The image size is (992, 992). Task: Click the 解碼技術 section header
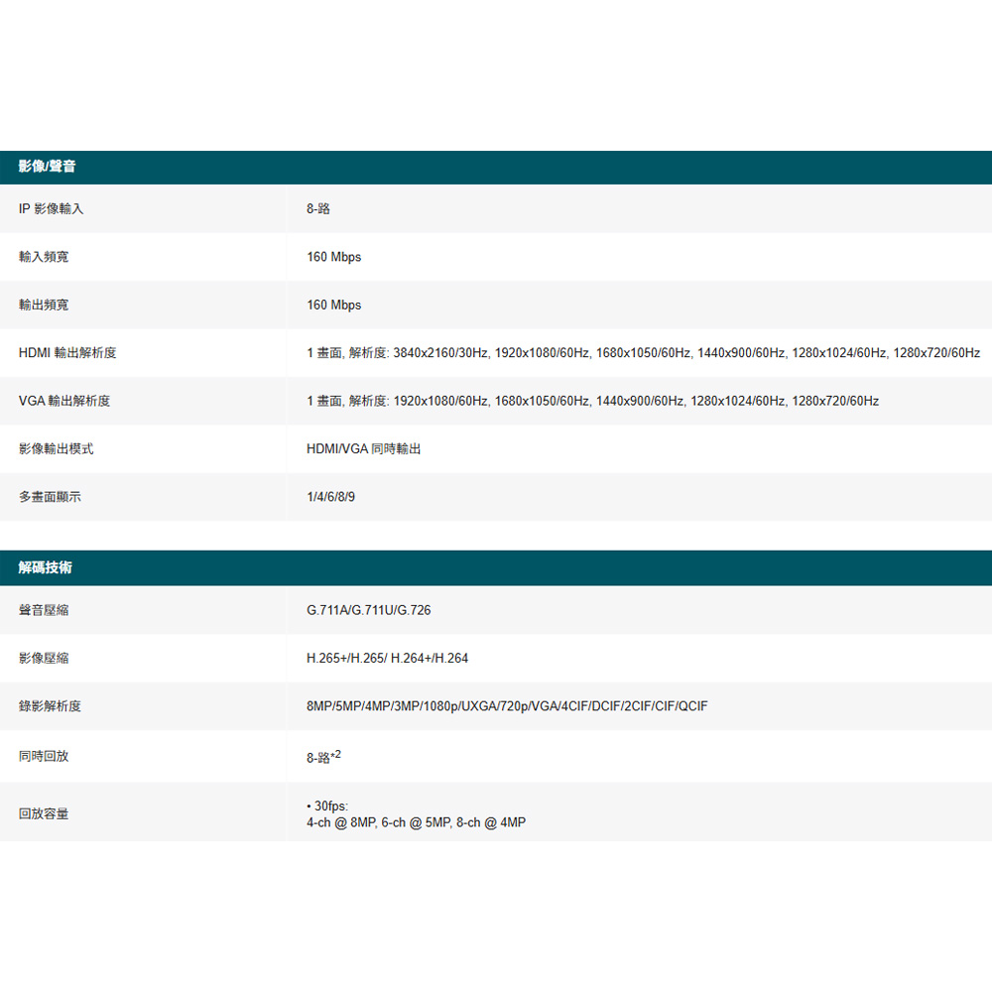45,567
